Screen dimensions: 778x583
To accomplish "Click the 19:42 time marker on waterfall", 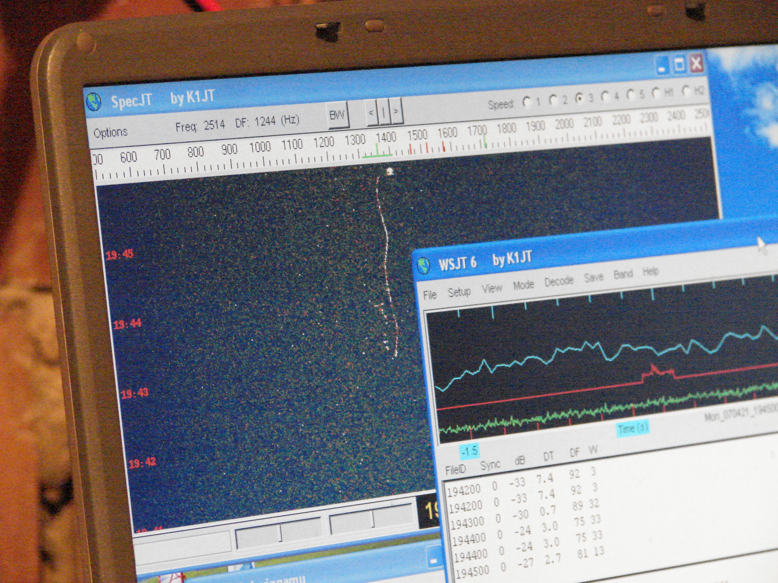I will click(142, 462).
